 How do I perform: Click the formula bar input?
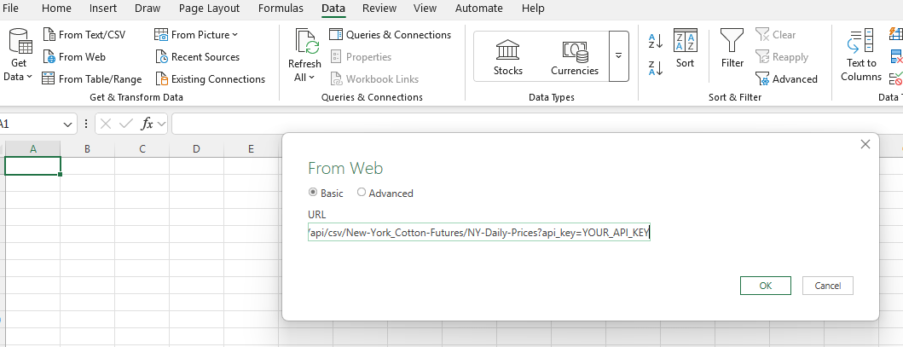[536, 124]
